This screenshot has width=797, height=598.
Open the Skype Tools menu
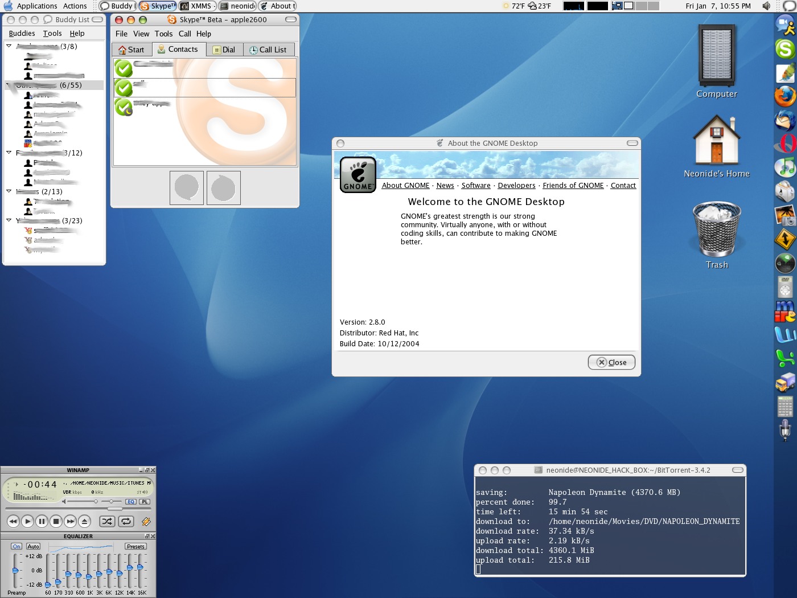coord(163,34)
